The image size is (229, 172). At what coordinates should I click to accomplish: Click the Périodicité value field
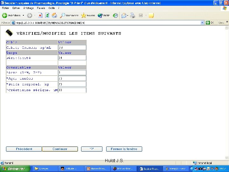pos(72,58)
